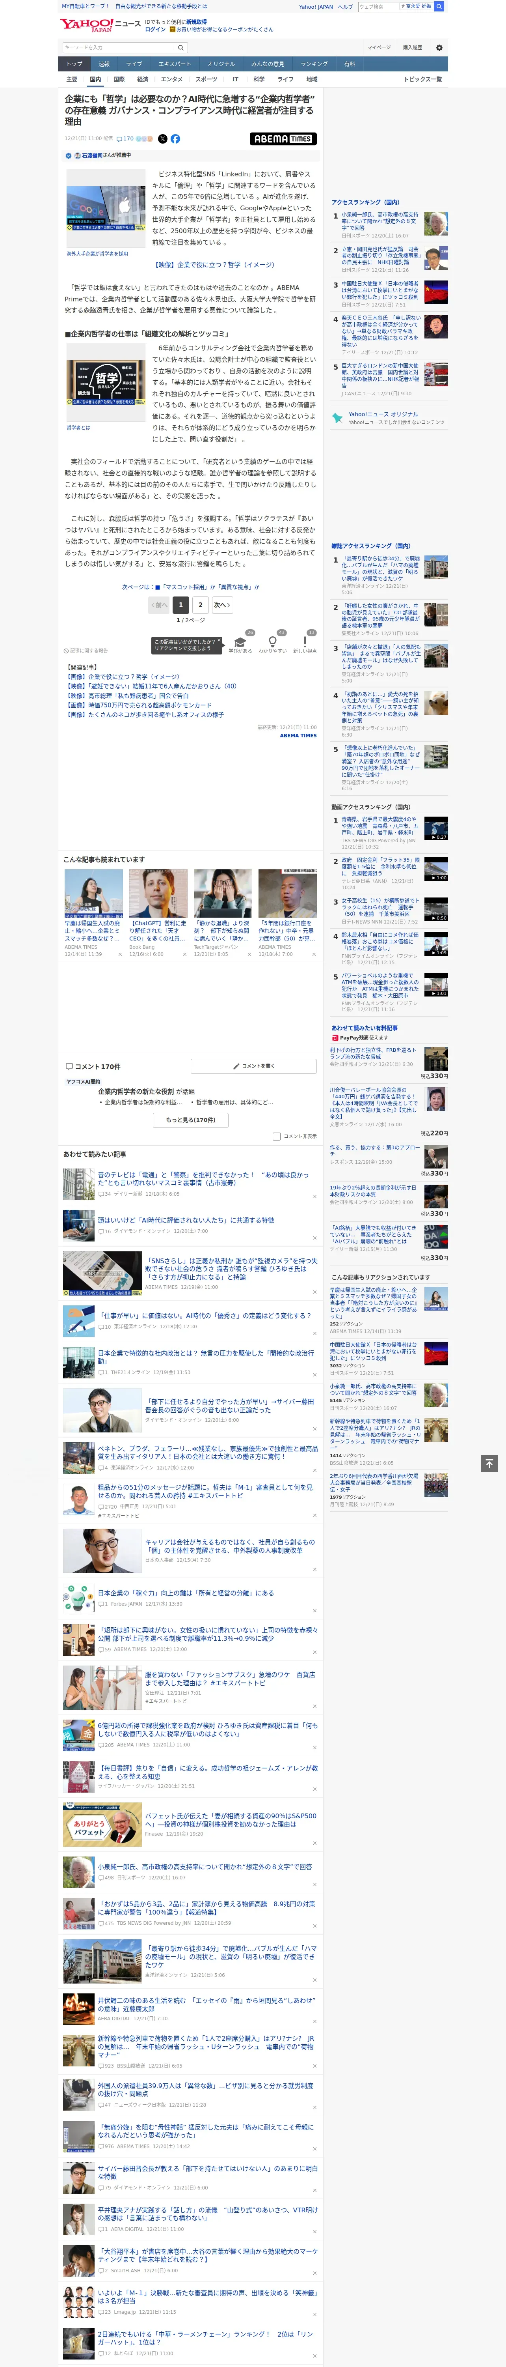Select the 速報 tab
The height and width of the screenshot is (2367, 506).
104,64
